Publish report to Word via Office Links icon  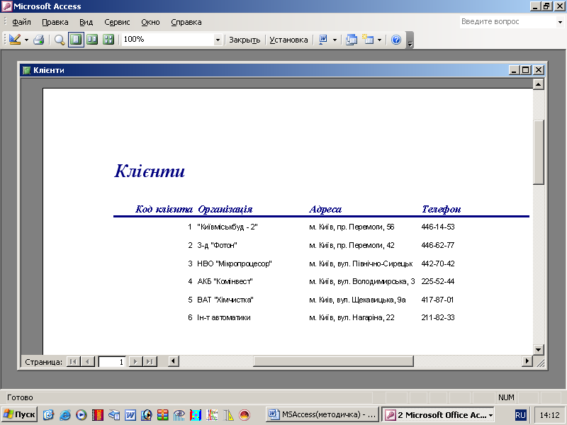pos(323,40)
